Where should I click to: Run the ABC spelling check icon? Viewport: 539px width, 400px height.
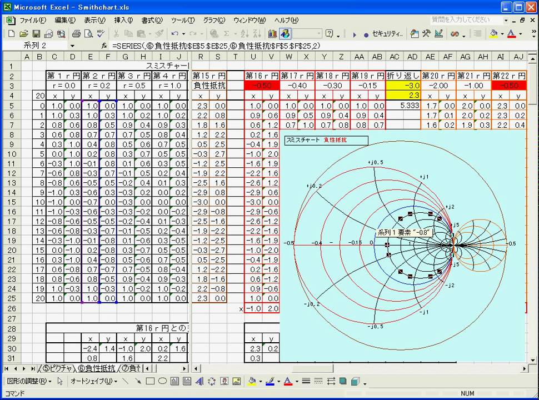point(101,34)
